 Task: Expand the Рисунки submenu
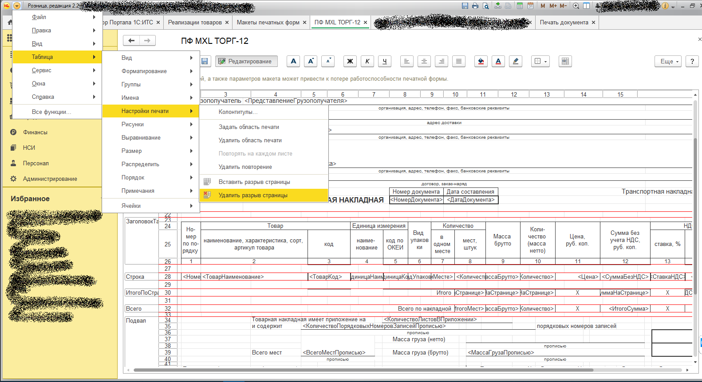pyautogui.click(x=151, y=124)
